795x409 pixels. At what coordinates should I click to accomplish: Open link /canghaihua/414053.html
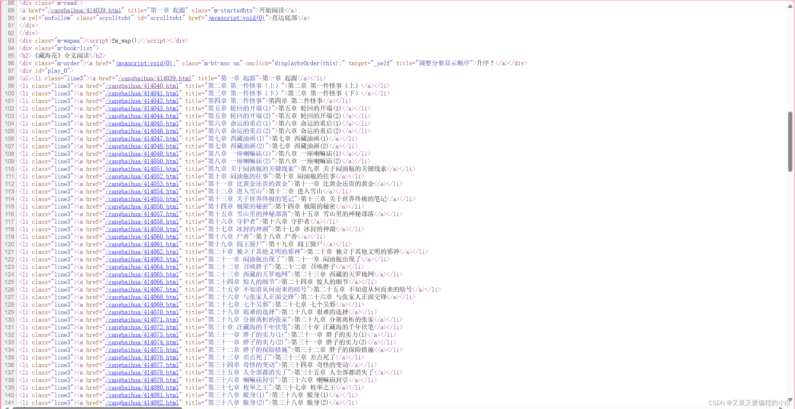[142, 184]
